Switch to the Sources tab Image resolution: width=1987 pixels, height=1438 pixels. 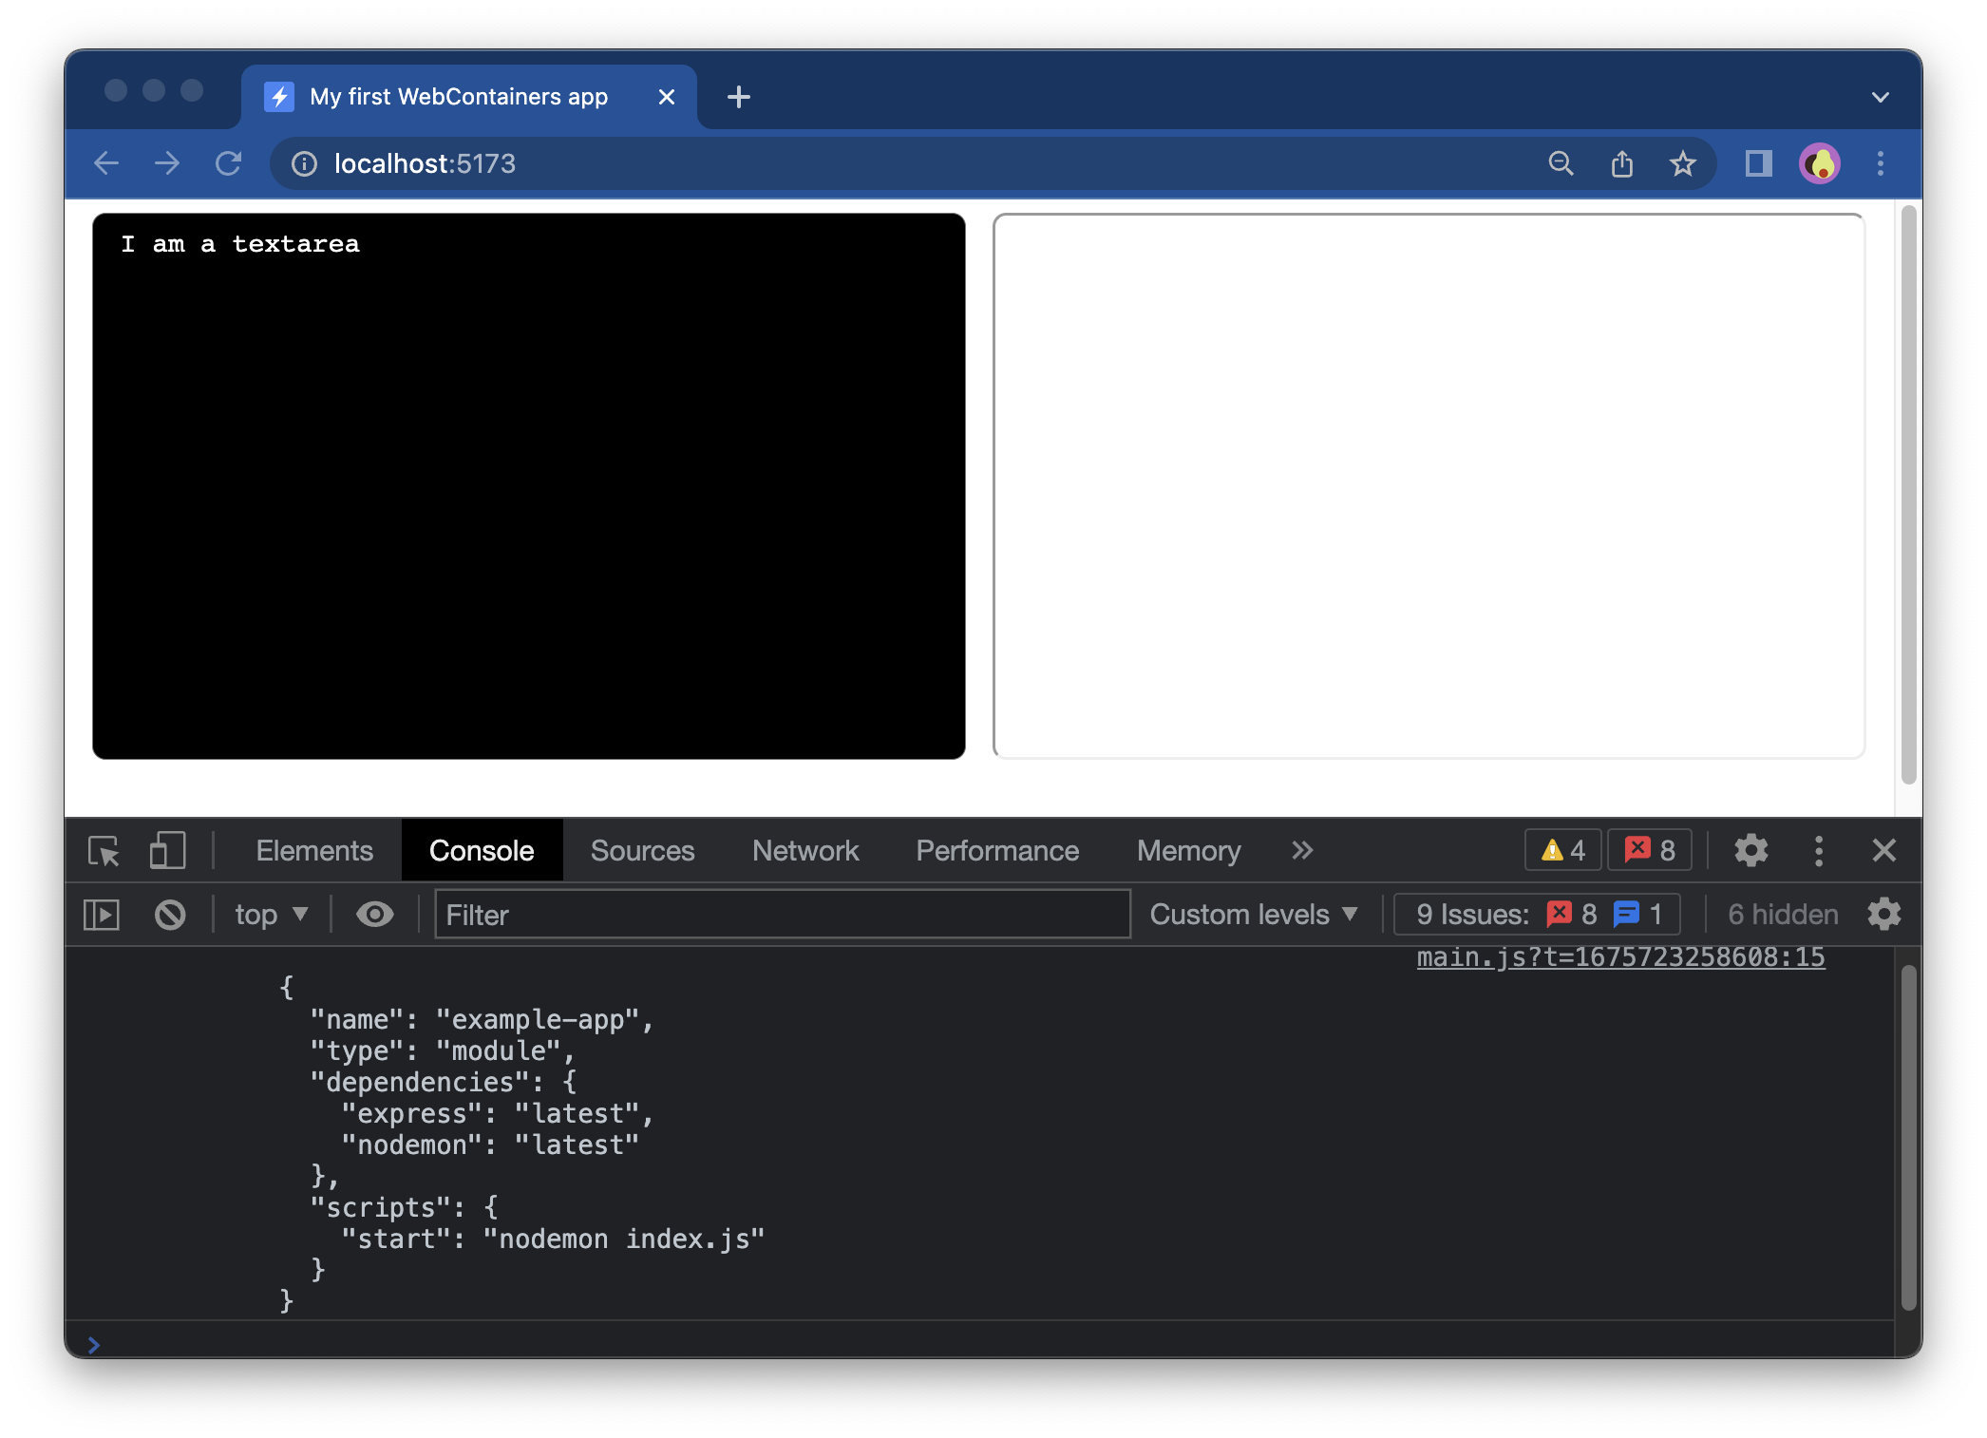click(642, 850)
